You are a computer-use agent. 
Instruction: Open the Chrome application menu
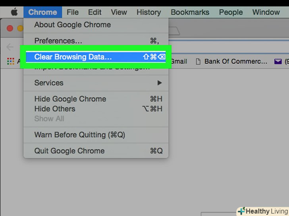42,12
